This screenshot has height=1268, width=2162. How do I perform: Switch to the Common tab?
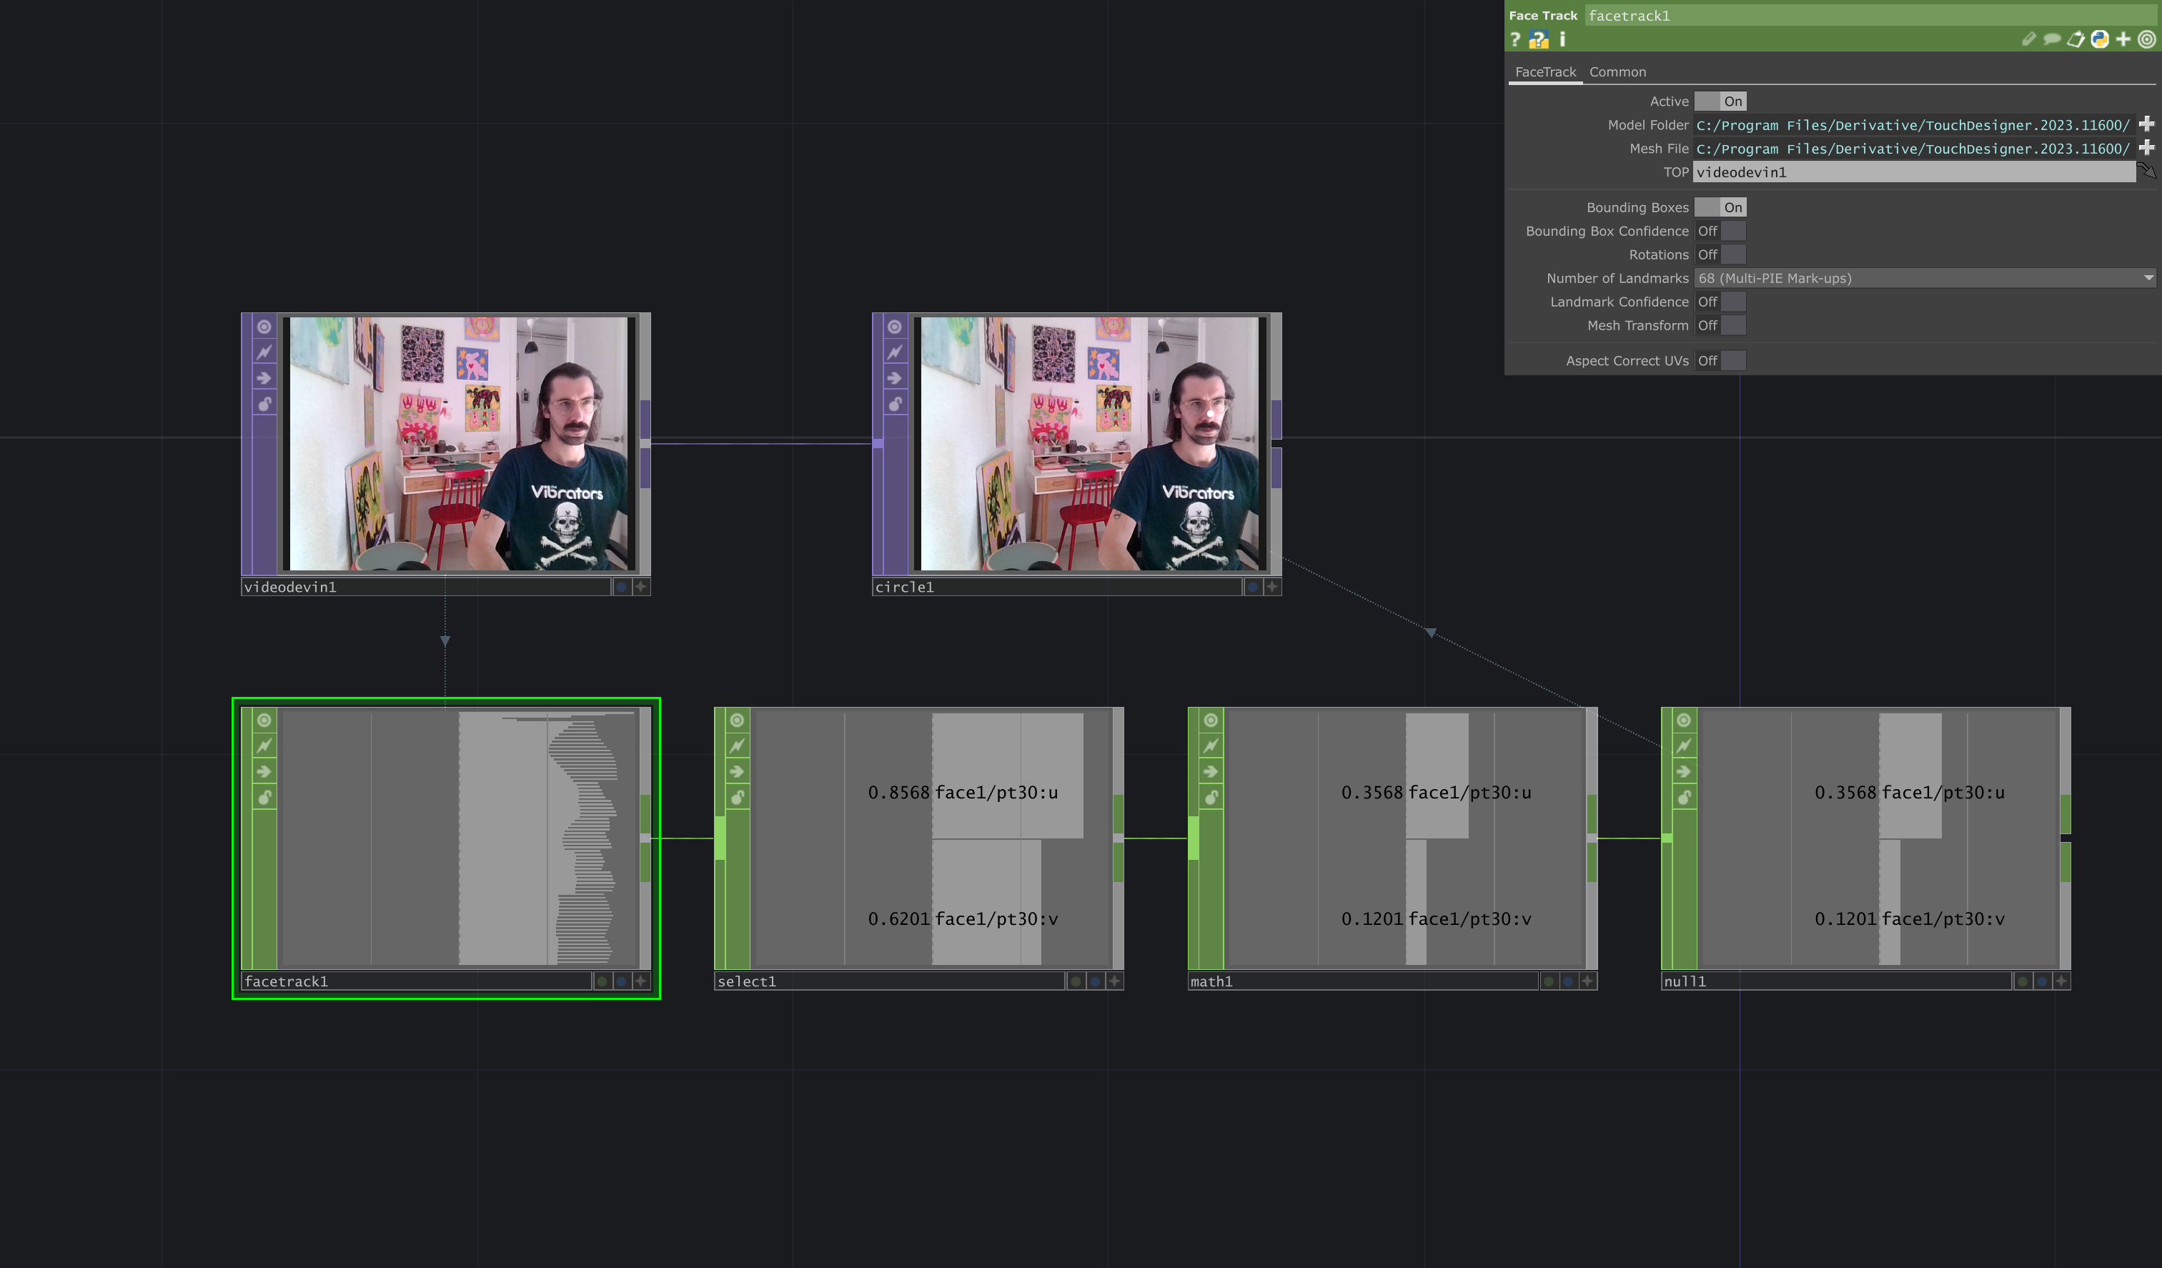[x=1617, y=71]
